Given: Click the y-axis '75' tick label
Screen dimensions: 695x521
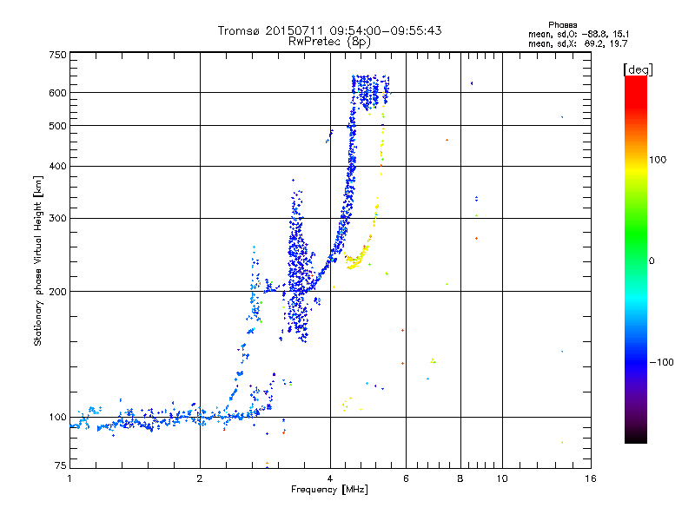Looking at the screenshot, I should 60,465.
